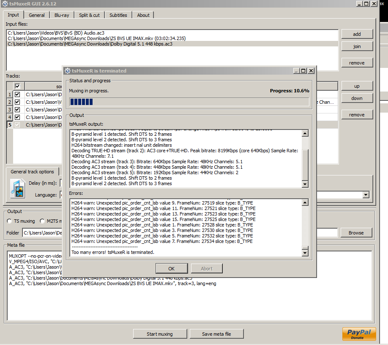
Task: Click the add input file button
Action: [x=357, y=34]
